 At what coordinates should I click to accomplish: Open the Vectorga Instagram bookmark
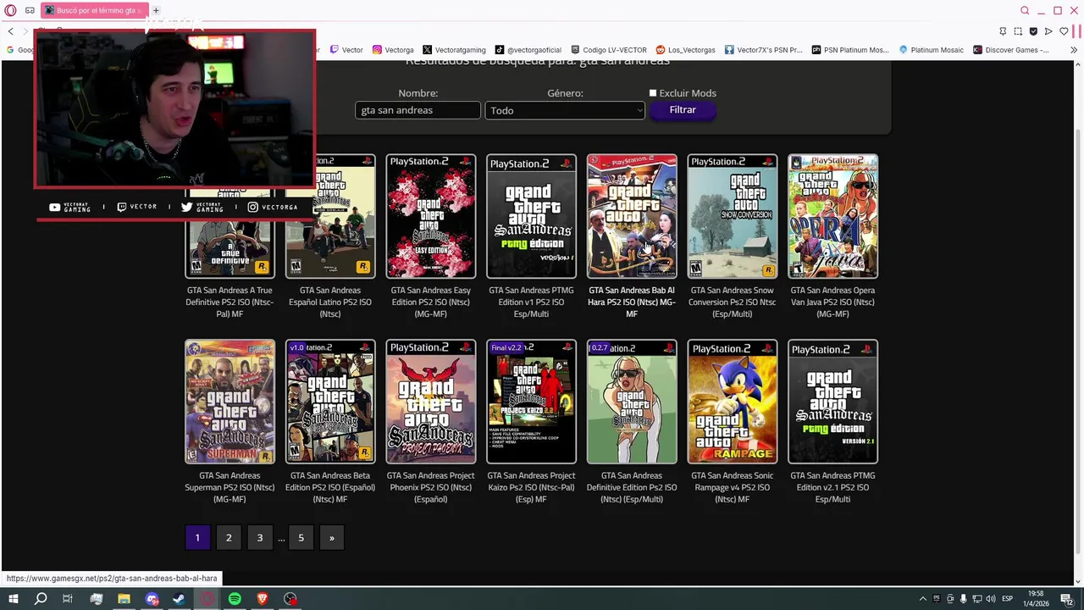tap(393, 50)
